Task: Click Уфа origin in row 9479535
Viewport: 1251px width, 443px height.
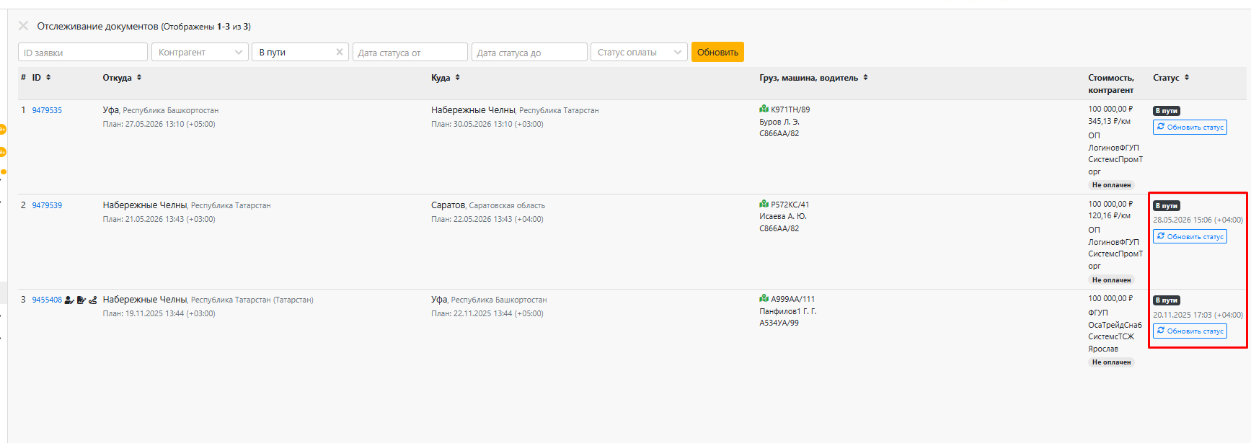Action: 111,110
